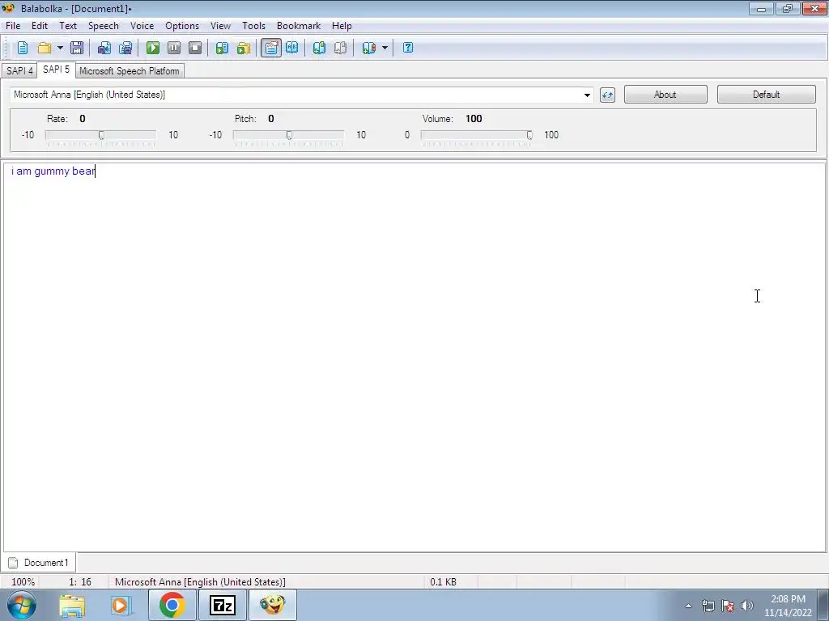The image size is (829, 621).
Task: Click the grayed-out go to bookmark icon
Action: click(x=341, y=48)
